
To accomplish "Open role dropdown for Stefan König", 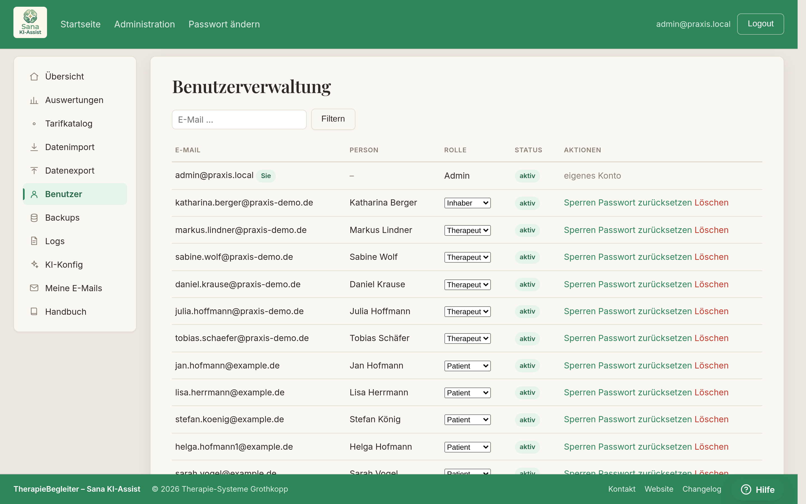I will pos(467,420).
